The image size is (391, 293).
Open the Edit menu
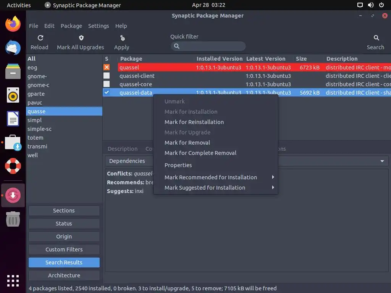coord(49,26)
